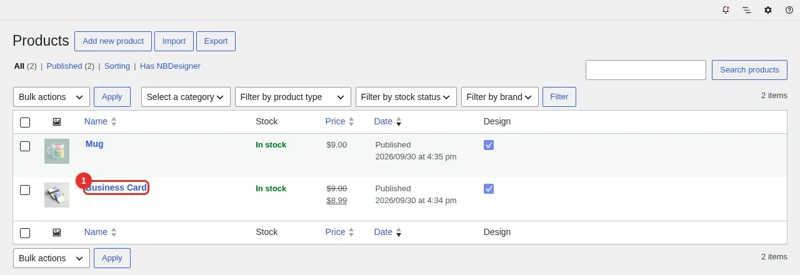The width and height of the screenshot is (800, 275).
Task: Switch to the Sorting view
Action: pos(117,66)
